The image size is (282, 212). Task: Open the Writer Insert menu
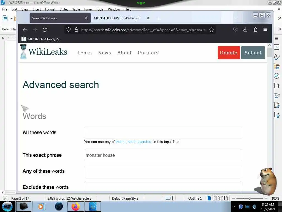37,9
